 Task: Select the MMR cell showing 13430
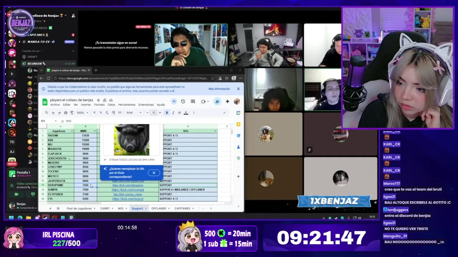[85, 136]
